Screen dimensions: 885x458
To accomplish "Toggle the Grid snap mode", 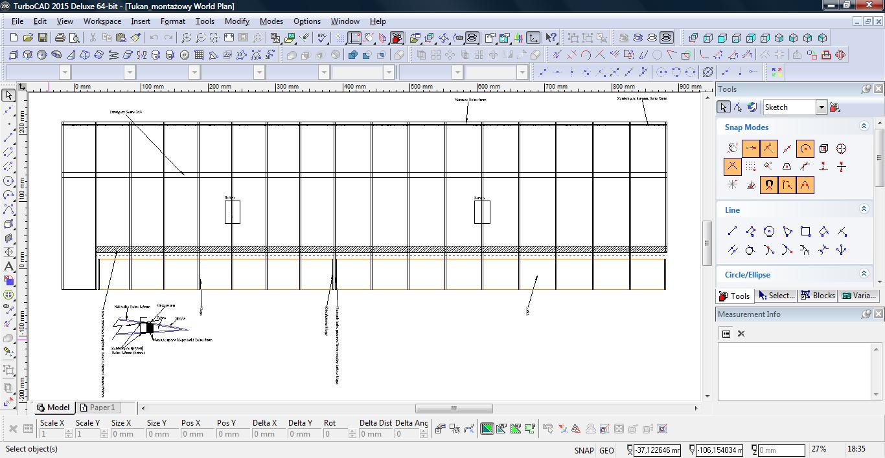I will coord(750,167).
